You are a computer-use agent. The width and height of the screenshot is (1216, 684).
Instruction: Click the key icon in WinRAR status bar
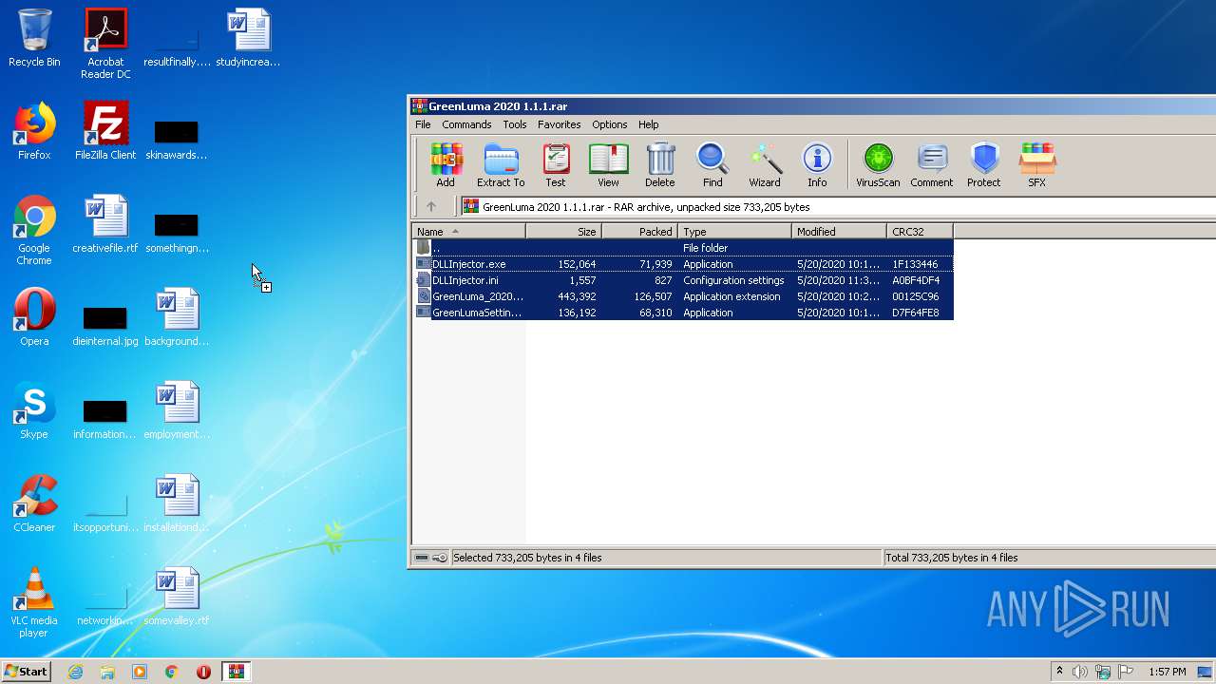(440, 558)
